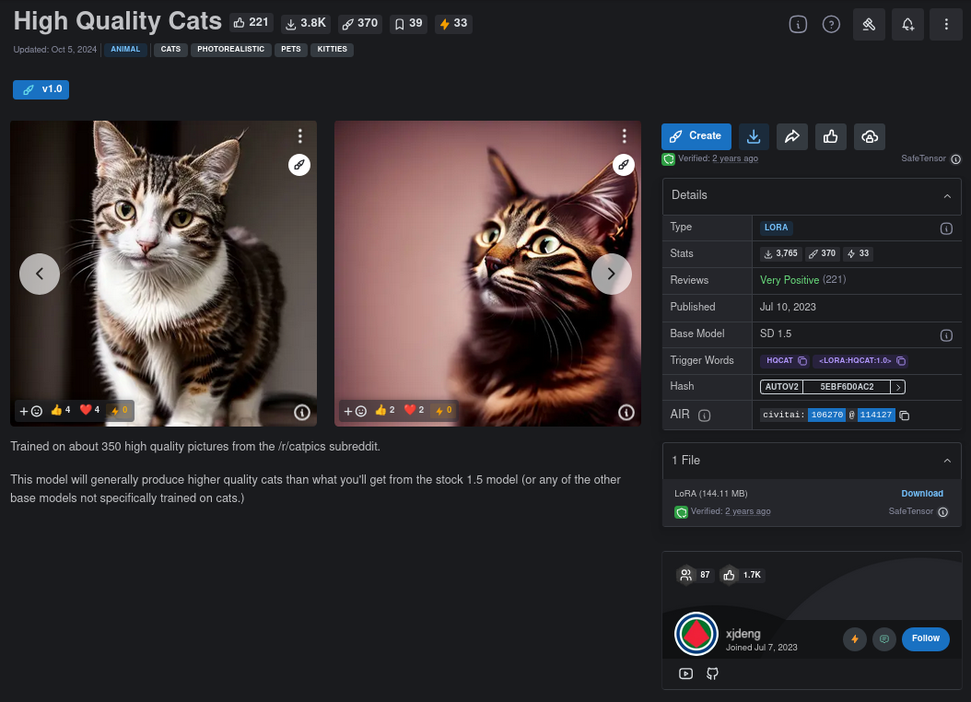This screenshot has height=702, width=971.
Task: Click remix brush icon on white-chested cat image
Action: click(299, 165)
